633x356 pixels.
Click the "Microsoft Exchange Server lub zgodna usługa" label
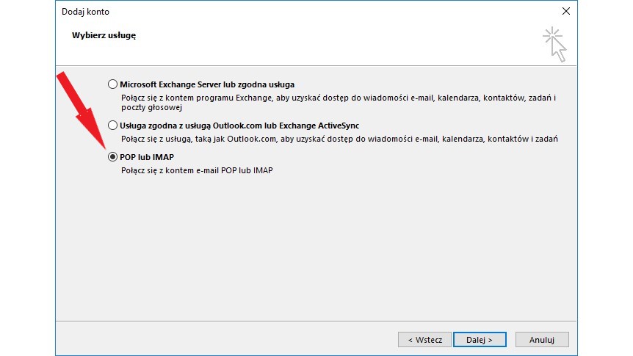207,84
